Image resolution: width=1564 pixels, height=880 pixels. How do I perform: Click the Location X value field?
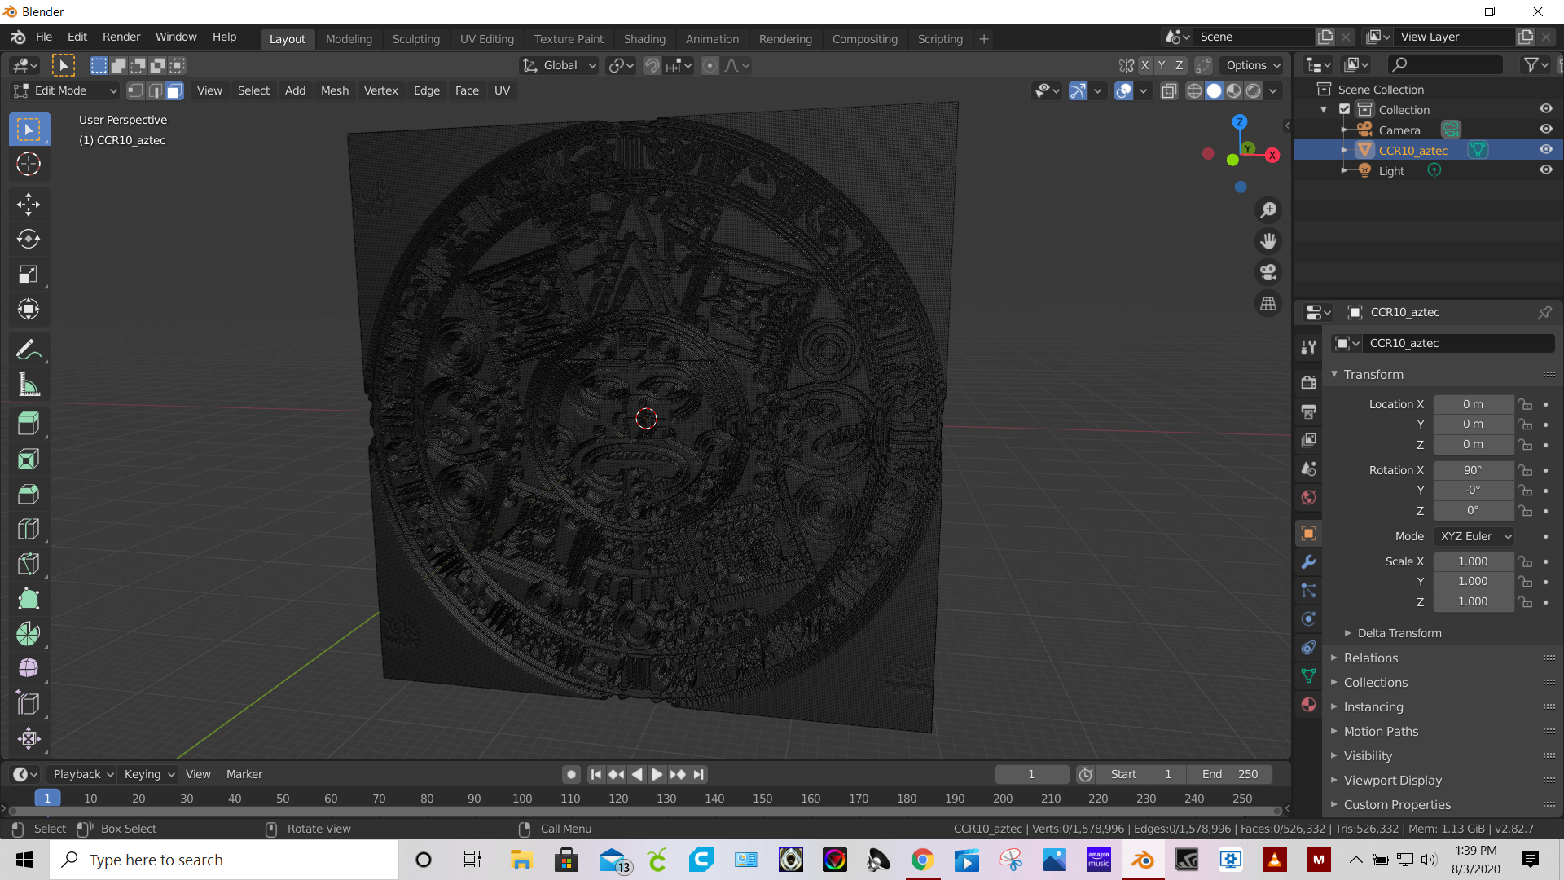[1473, 404]
